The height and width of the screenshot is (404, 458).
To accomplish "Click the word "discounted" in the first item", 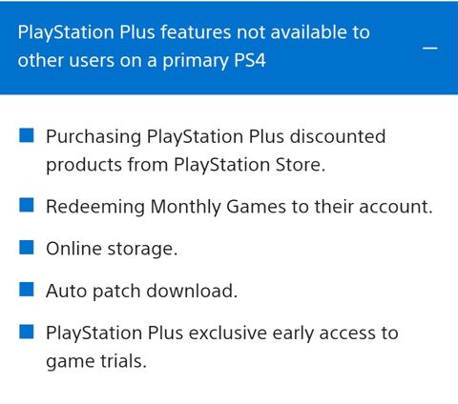I will (338, 136).
